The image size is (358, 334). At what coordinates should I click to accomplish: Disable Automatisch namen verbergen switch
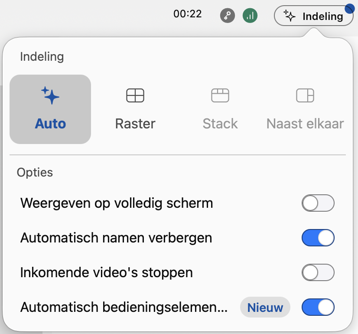pos(318,238)
